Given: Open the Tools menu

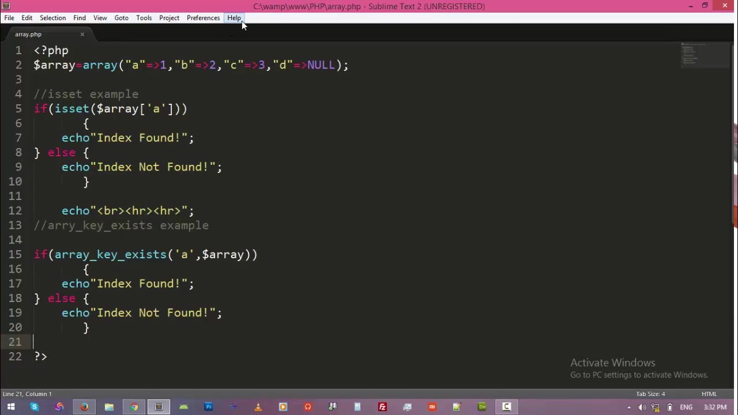Looking at the screenshot, I should (x=144, y=18).
